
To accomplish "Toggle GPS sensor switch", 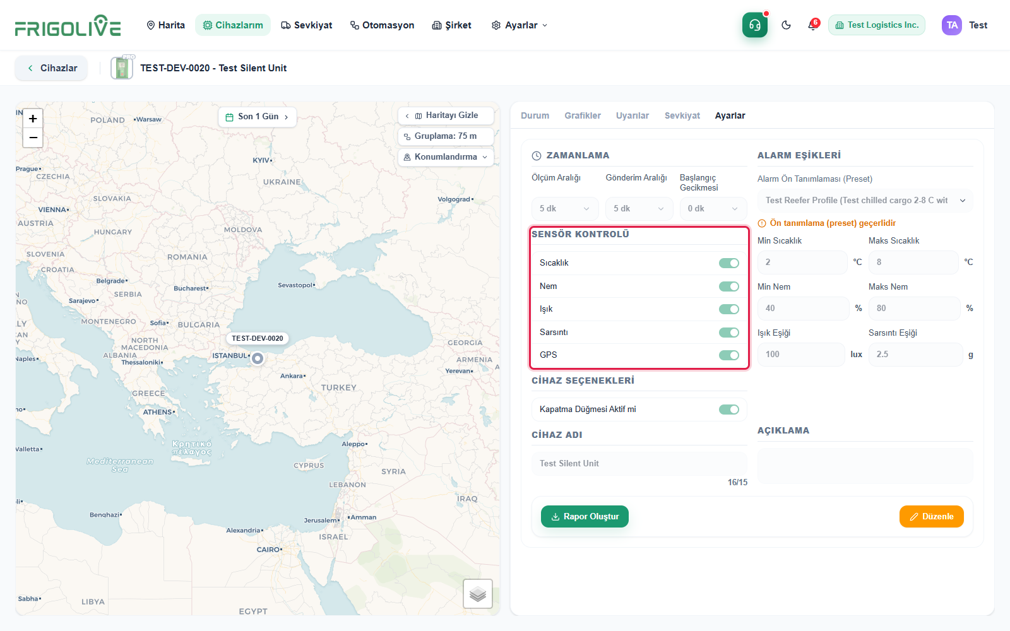I will coord(729,355).
